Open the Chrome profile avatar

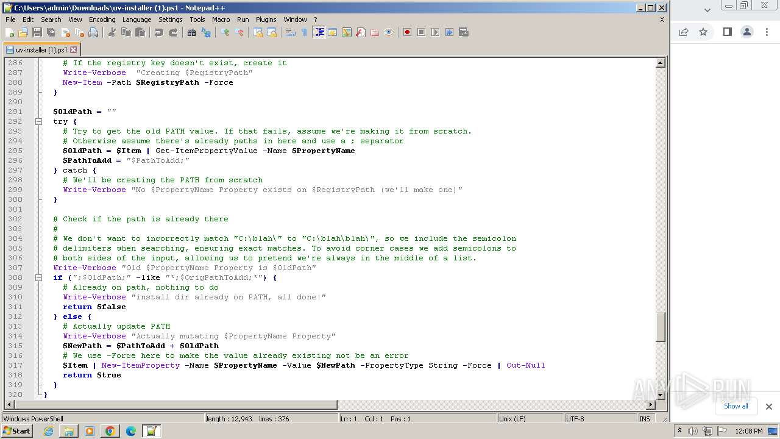tap(746, 32)
